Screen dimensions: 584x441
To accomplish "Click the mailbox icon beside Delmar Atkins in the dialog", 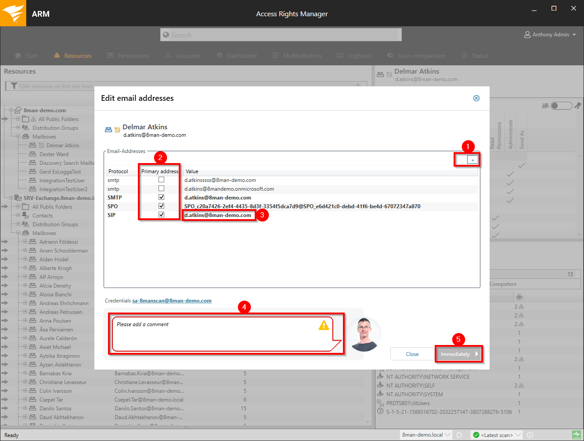I will (x=108, y=130).
